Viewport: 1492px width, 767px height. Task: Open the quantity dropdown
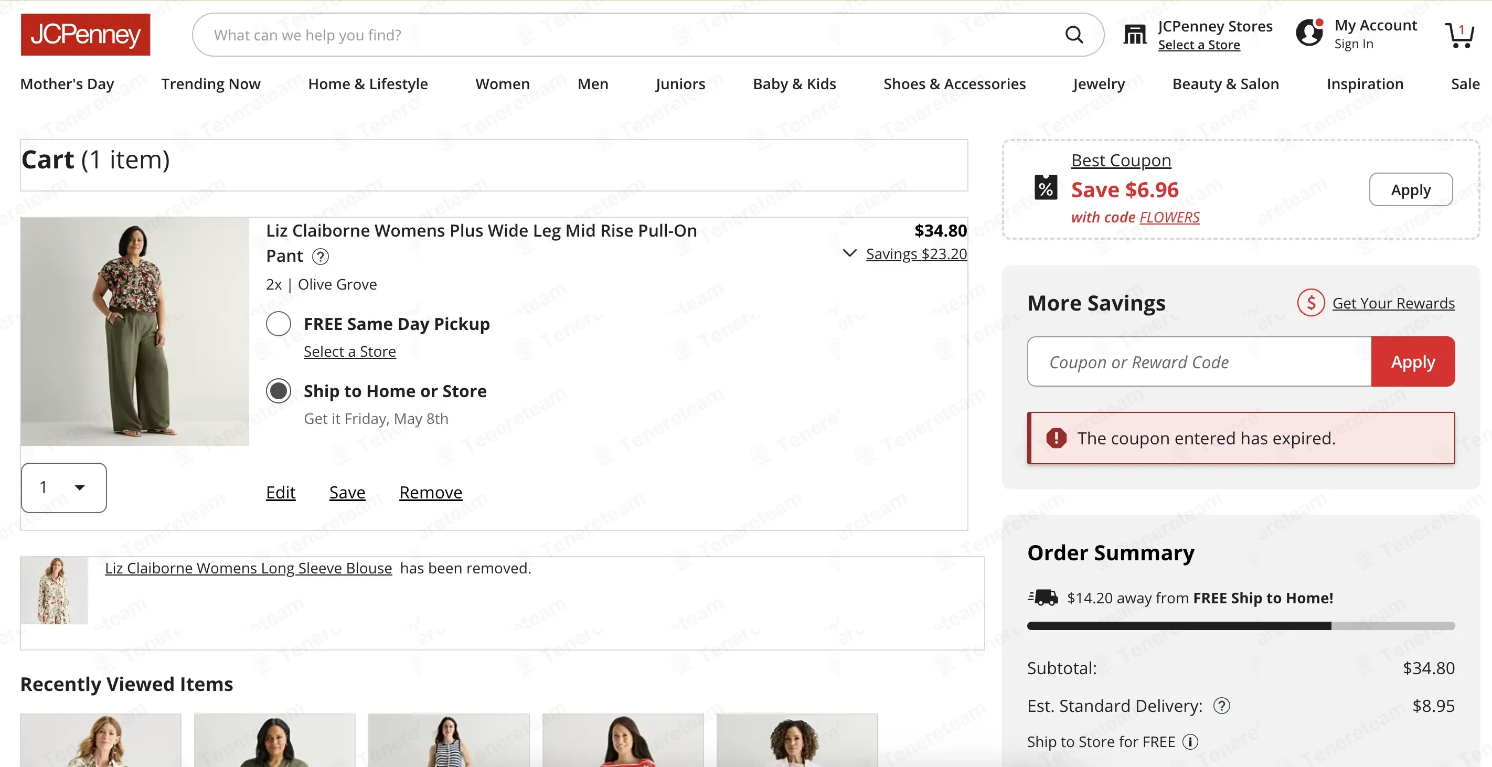tap(63, 488)
